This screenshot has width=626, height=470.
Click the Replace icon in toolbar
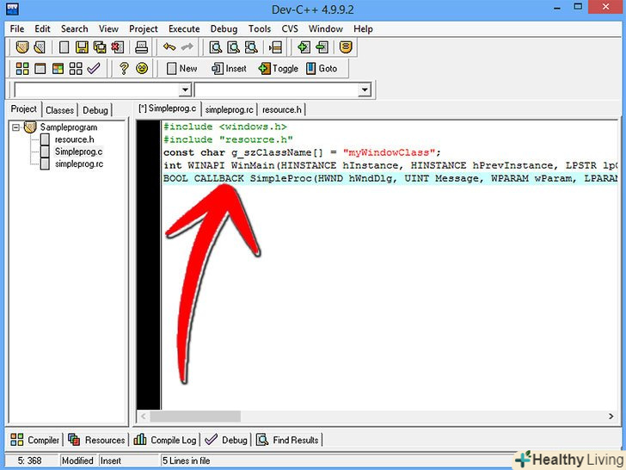234,47
